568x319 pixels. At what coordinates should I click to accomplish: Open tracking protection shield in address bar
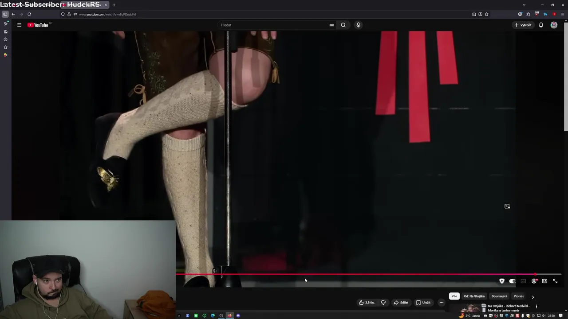point(63,14)
